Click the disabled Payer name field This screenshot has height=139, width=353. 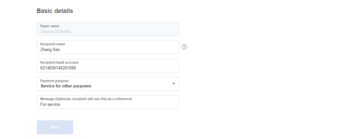108,29
